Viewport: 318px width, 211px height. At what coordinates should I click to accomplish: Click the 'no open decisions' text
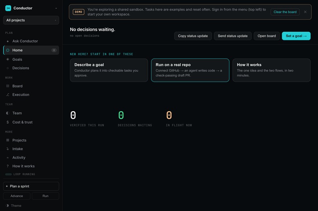coord(84,36)
